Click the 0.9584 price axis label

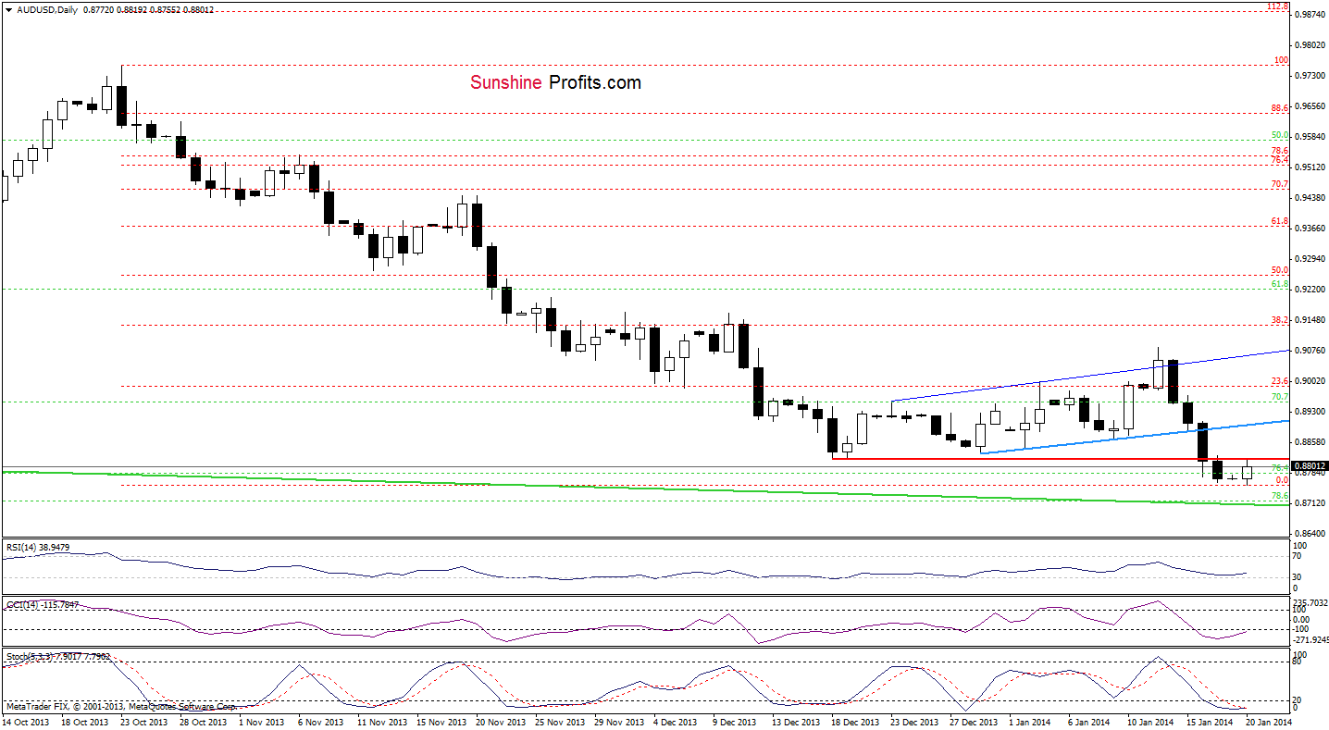pos(1310,137)
